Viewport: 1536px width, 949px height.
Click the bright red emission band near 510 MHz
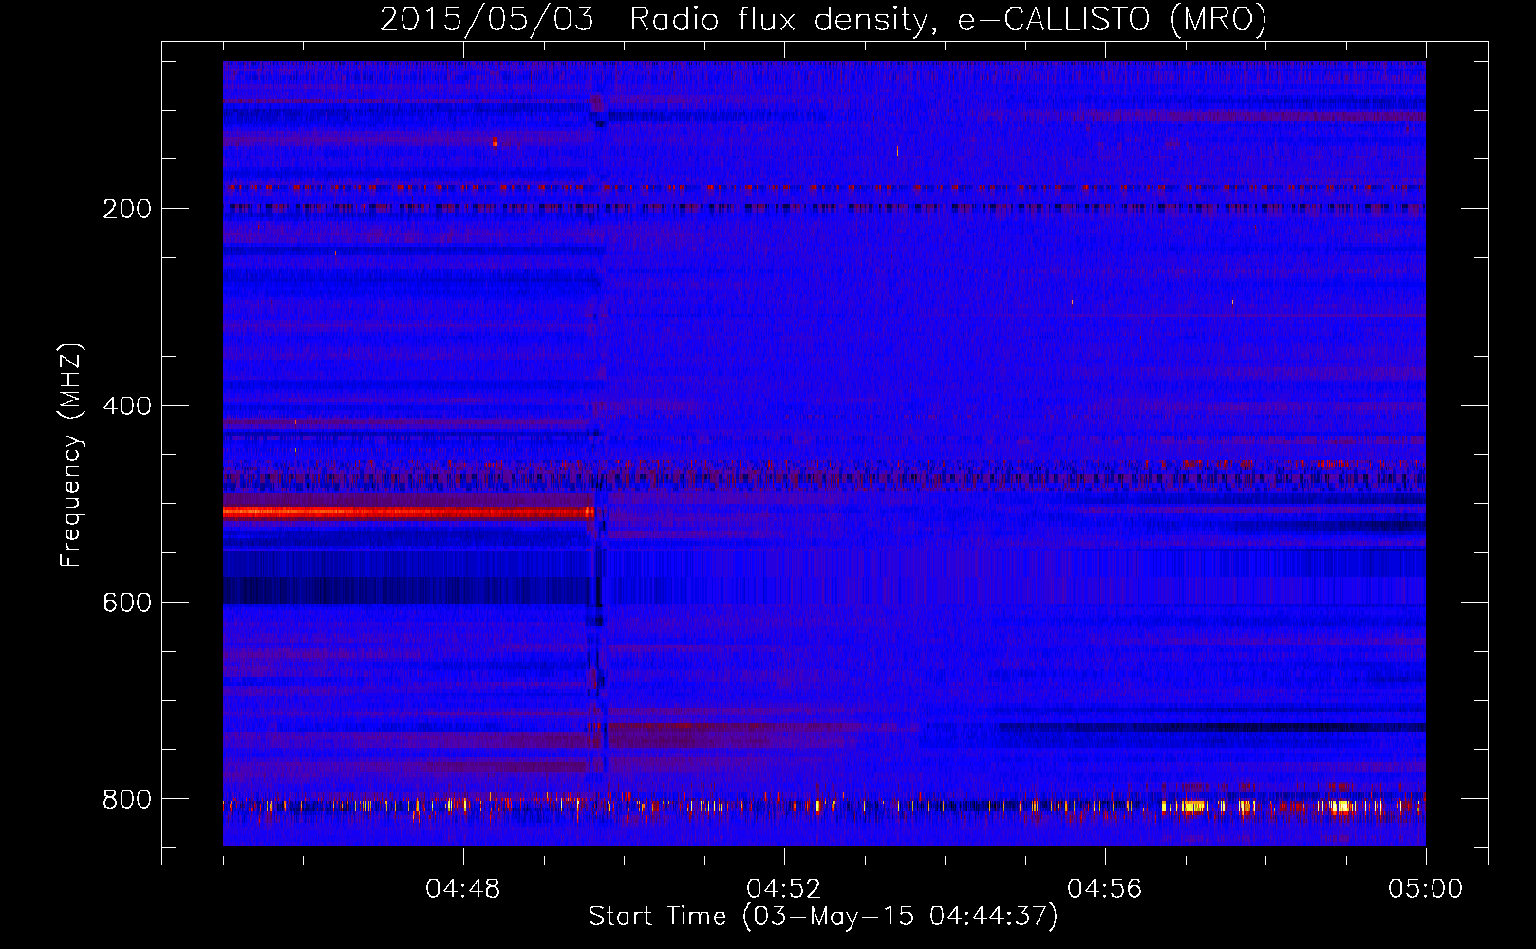(408, 512)
